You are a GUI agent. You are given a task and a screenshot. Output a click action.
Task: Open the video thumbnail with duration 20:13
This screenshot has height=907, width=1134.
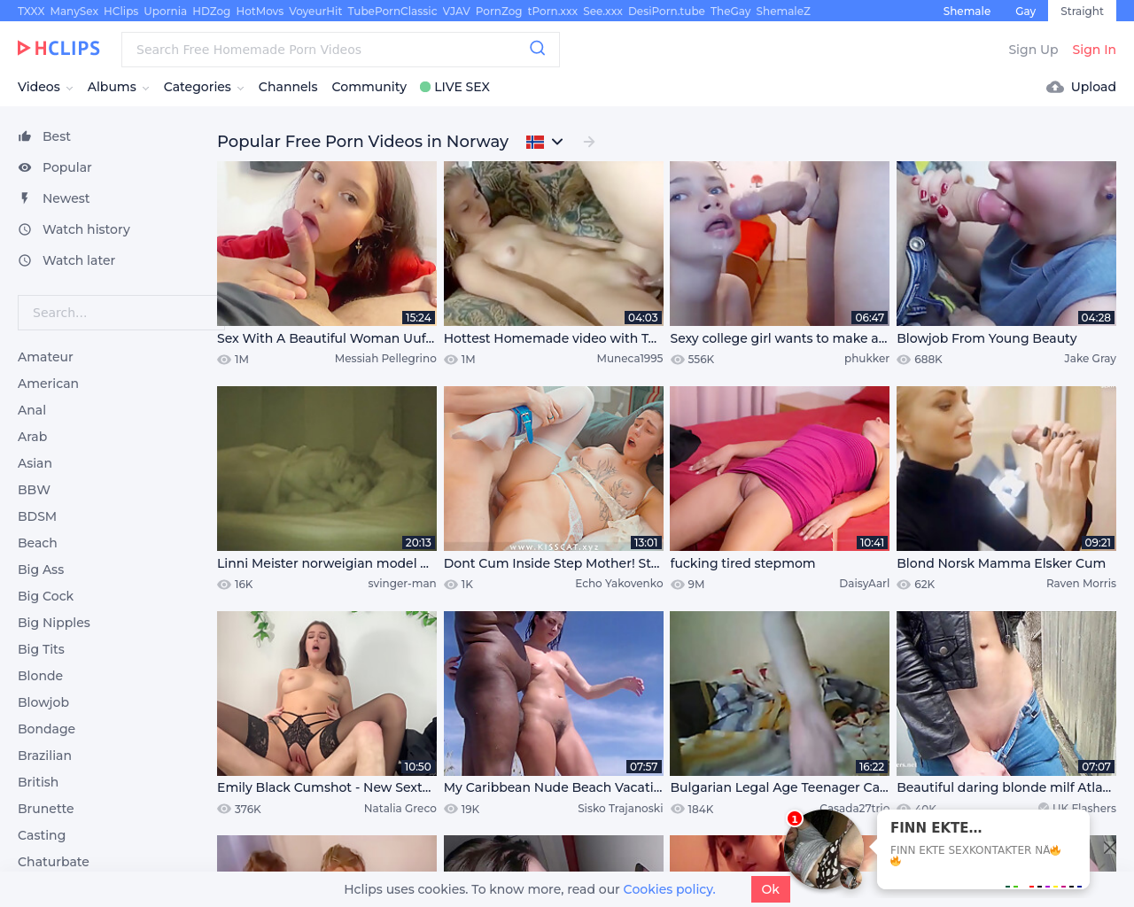[327, 469]
